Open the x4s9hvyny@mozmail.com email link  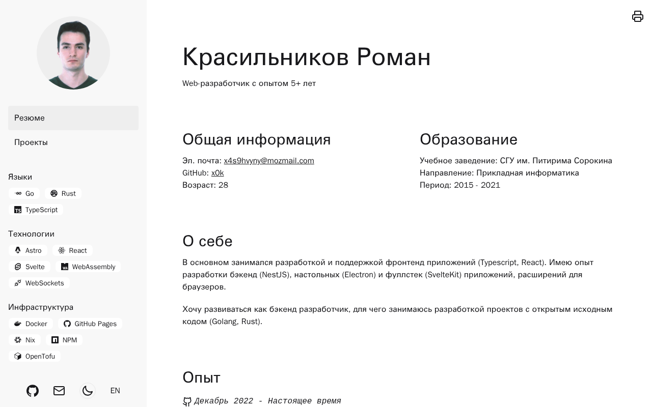(269, 161)
